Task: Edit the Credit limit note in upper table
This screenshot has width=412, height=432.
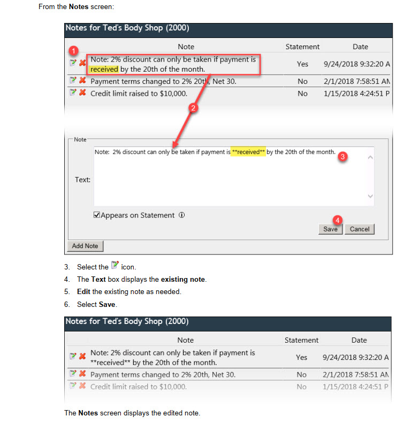Action: pyautogui.click(x=73, y=92)
